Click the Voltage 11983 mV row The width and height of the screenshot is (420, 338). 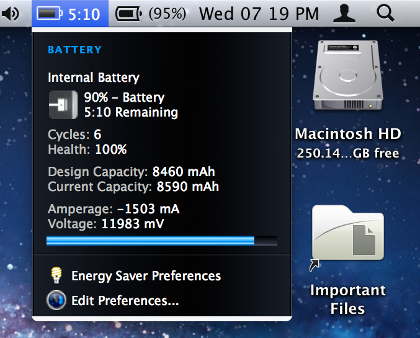click(x=106, y=224)
